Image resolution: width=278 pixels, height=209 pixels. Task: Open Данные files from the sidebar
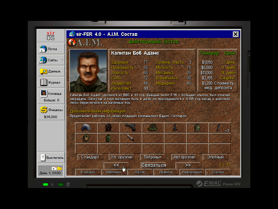coord(51,71)
